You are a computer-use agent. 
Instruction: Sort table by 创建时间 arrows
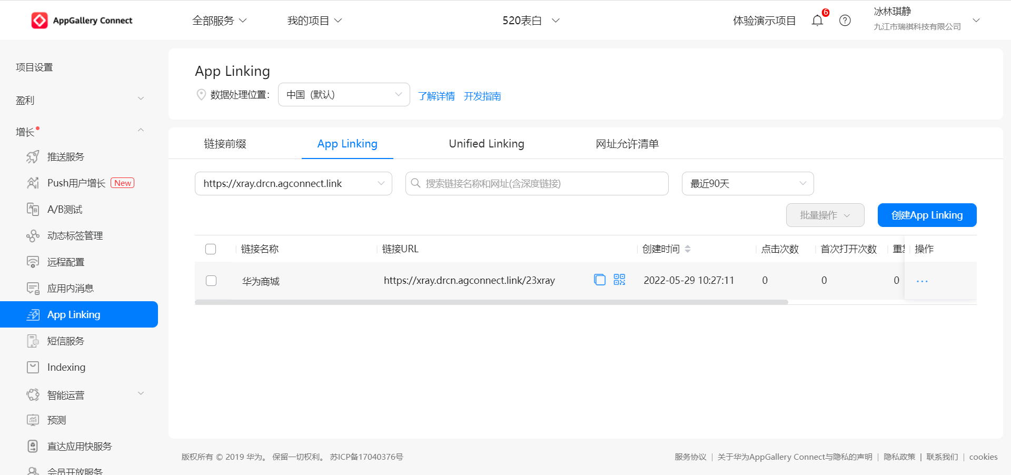[688, 249]
